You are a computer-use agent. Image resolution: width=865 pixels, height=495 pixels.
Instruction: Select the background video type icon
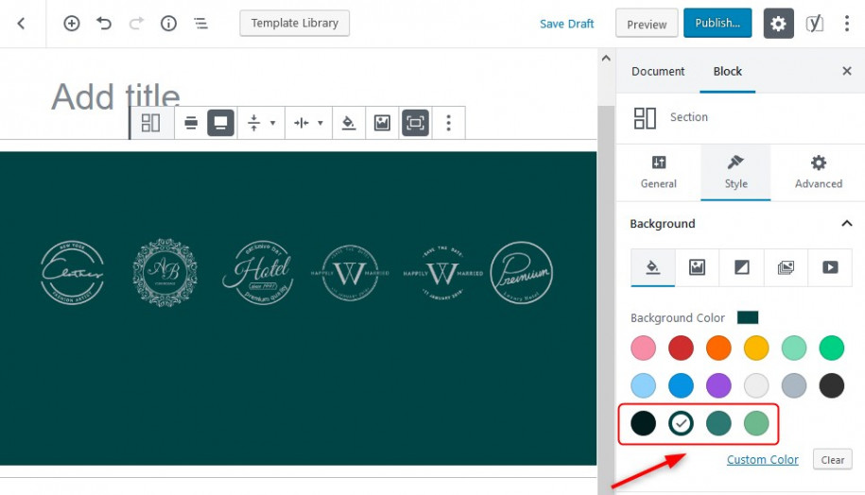point(830,267)
